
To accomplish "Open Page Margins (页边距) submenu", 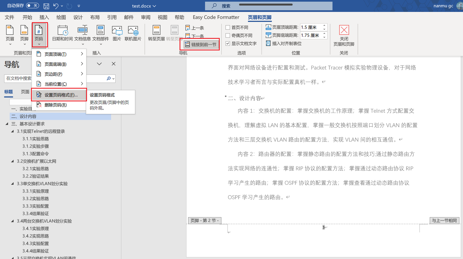I will (59, 74).
